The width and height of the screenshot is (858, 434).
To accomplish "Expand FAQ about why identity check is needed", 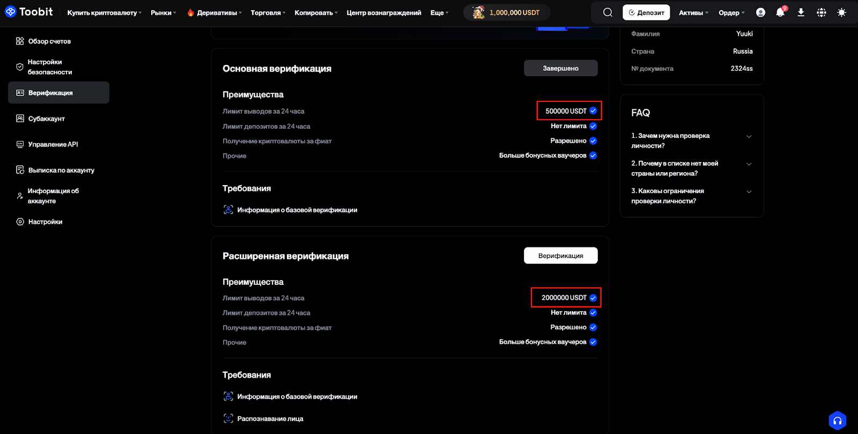I will pos(749,136).
